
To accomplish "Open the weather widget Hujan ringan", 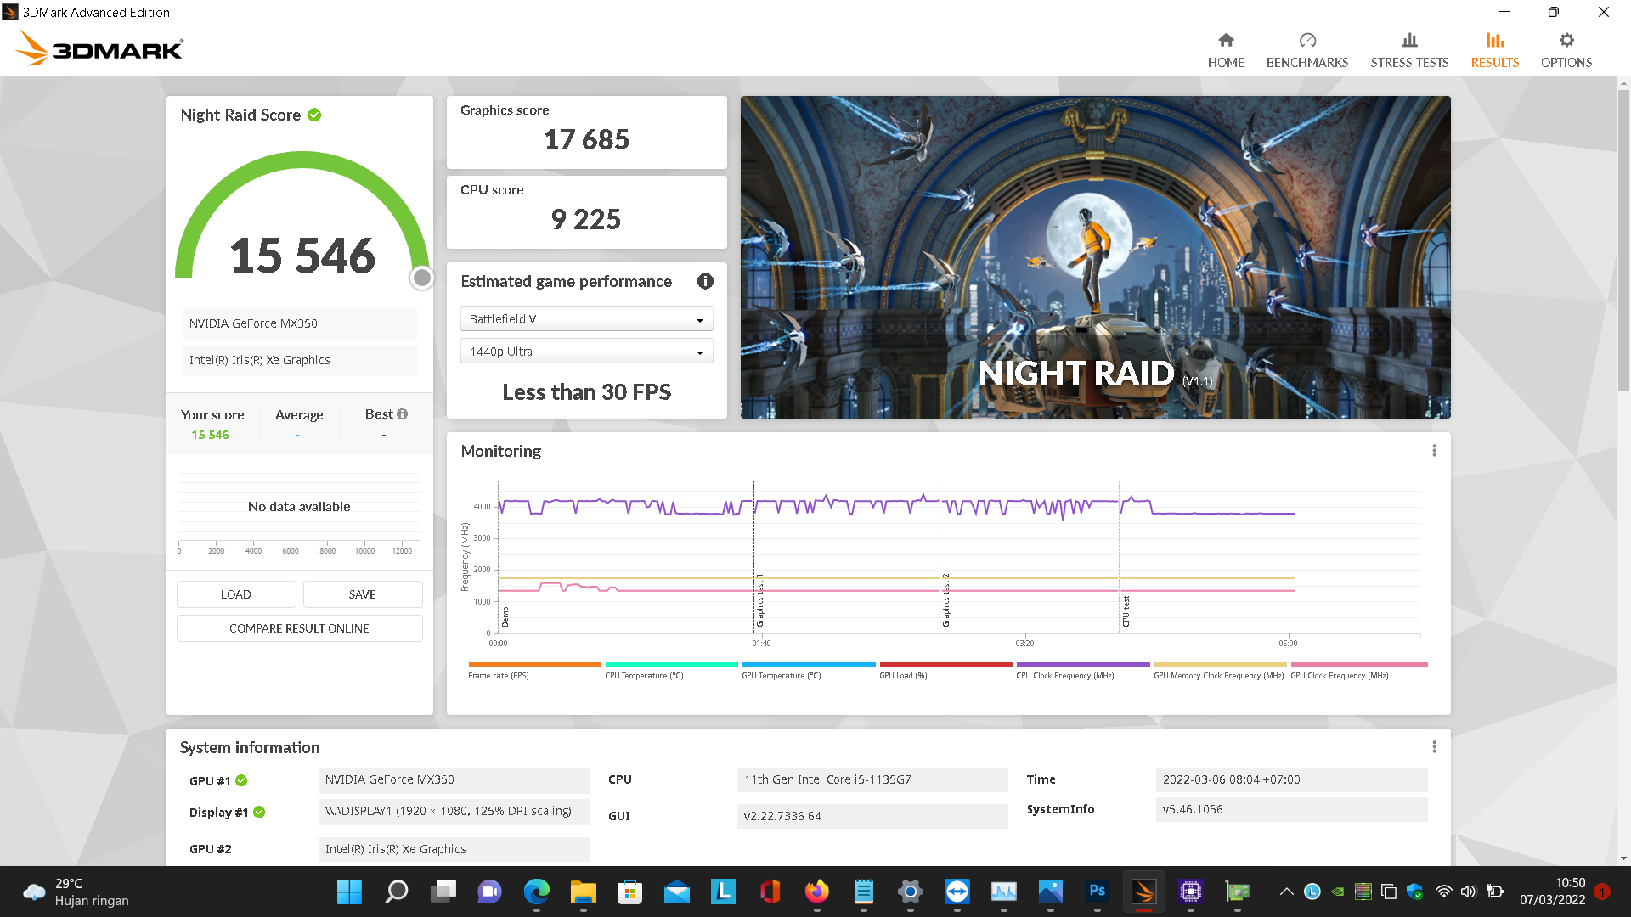I will pyautogui.click(x=76, y=892).
